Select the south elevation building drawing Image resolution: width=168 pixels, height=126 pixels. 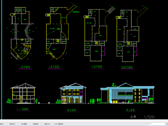(x=73, y=93)
